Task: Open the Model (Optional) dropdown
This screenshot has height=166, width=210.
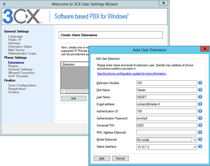Action: (x=195, y=140)
